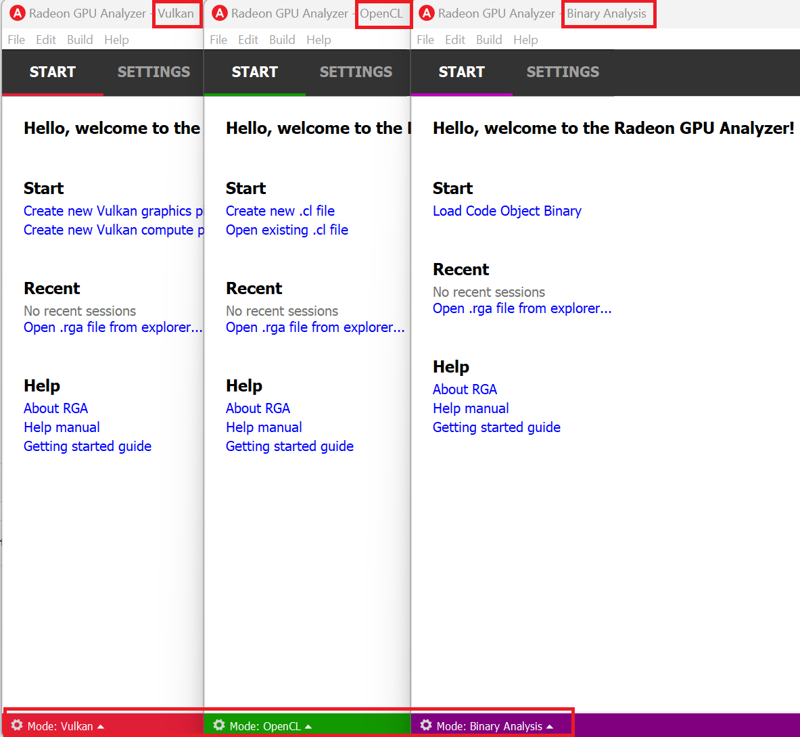800x737 pixels.
Task: Click the Radeon logo in OpenCL window title
Action: 220,14
